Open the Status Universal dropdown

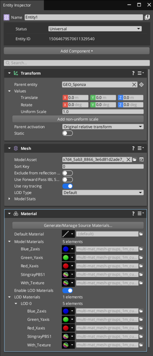[95, 29]
